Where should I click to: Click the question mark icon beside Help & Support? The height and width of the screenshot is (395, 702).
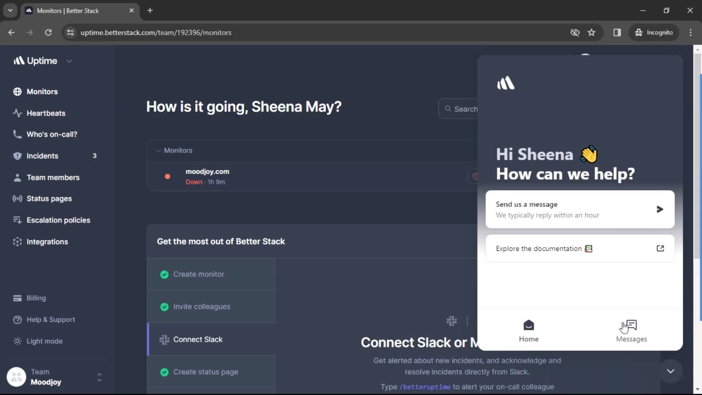coord(17,320)
